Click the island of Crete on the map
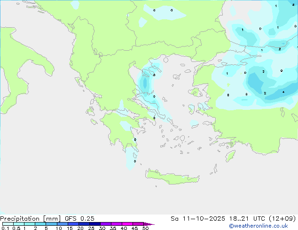Viewport: 298px width, 230px height. [172, 177]
